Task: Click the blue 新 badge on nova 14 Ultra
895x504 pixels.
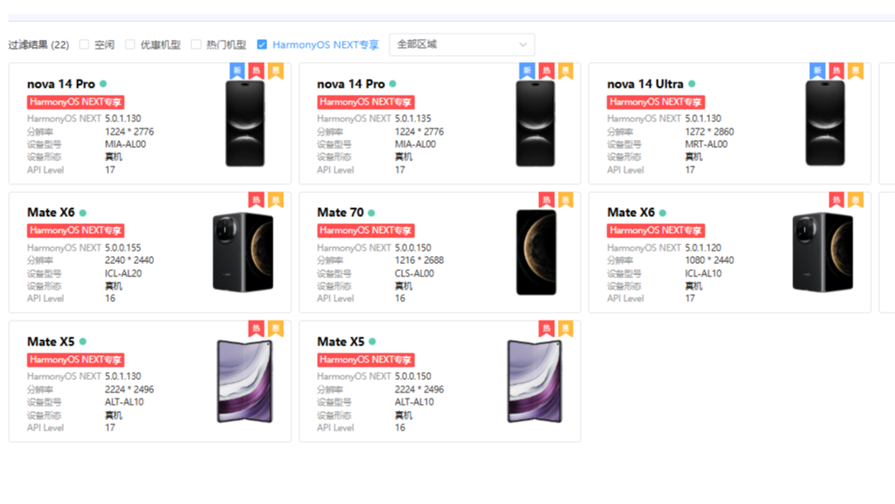Action: (817, 70)
